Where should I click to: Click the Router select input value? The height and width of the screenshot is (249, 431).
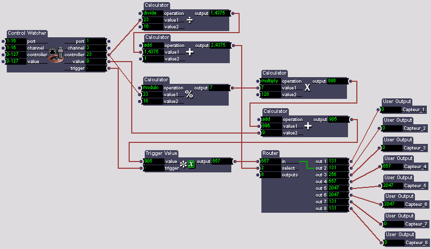click(x=270, y=168)
